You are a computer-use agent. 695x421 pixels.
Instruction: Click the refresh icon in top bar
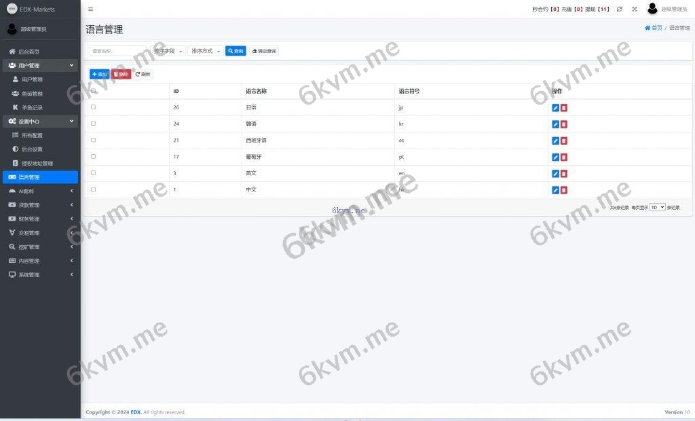pyautogui.click(x=619, y=9)
